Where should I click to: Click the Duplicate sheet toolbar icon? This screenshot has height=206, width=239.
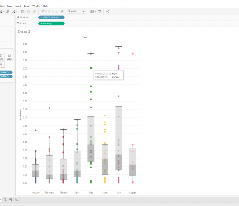point(8,12)
